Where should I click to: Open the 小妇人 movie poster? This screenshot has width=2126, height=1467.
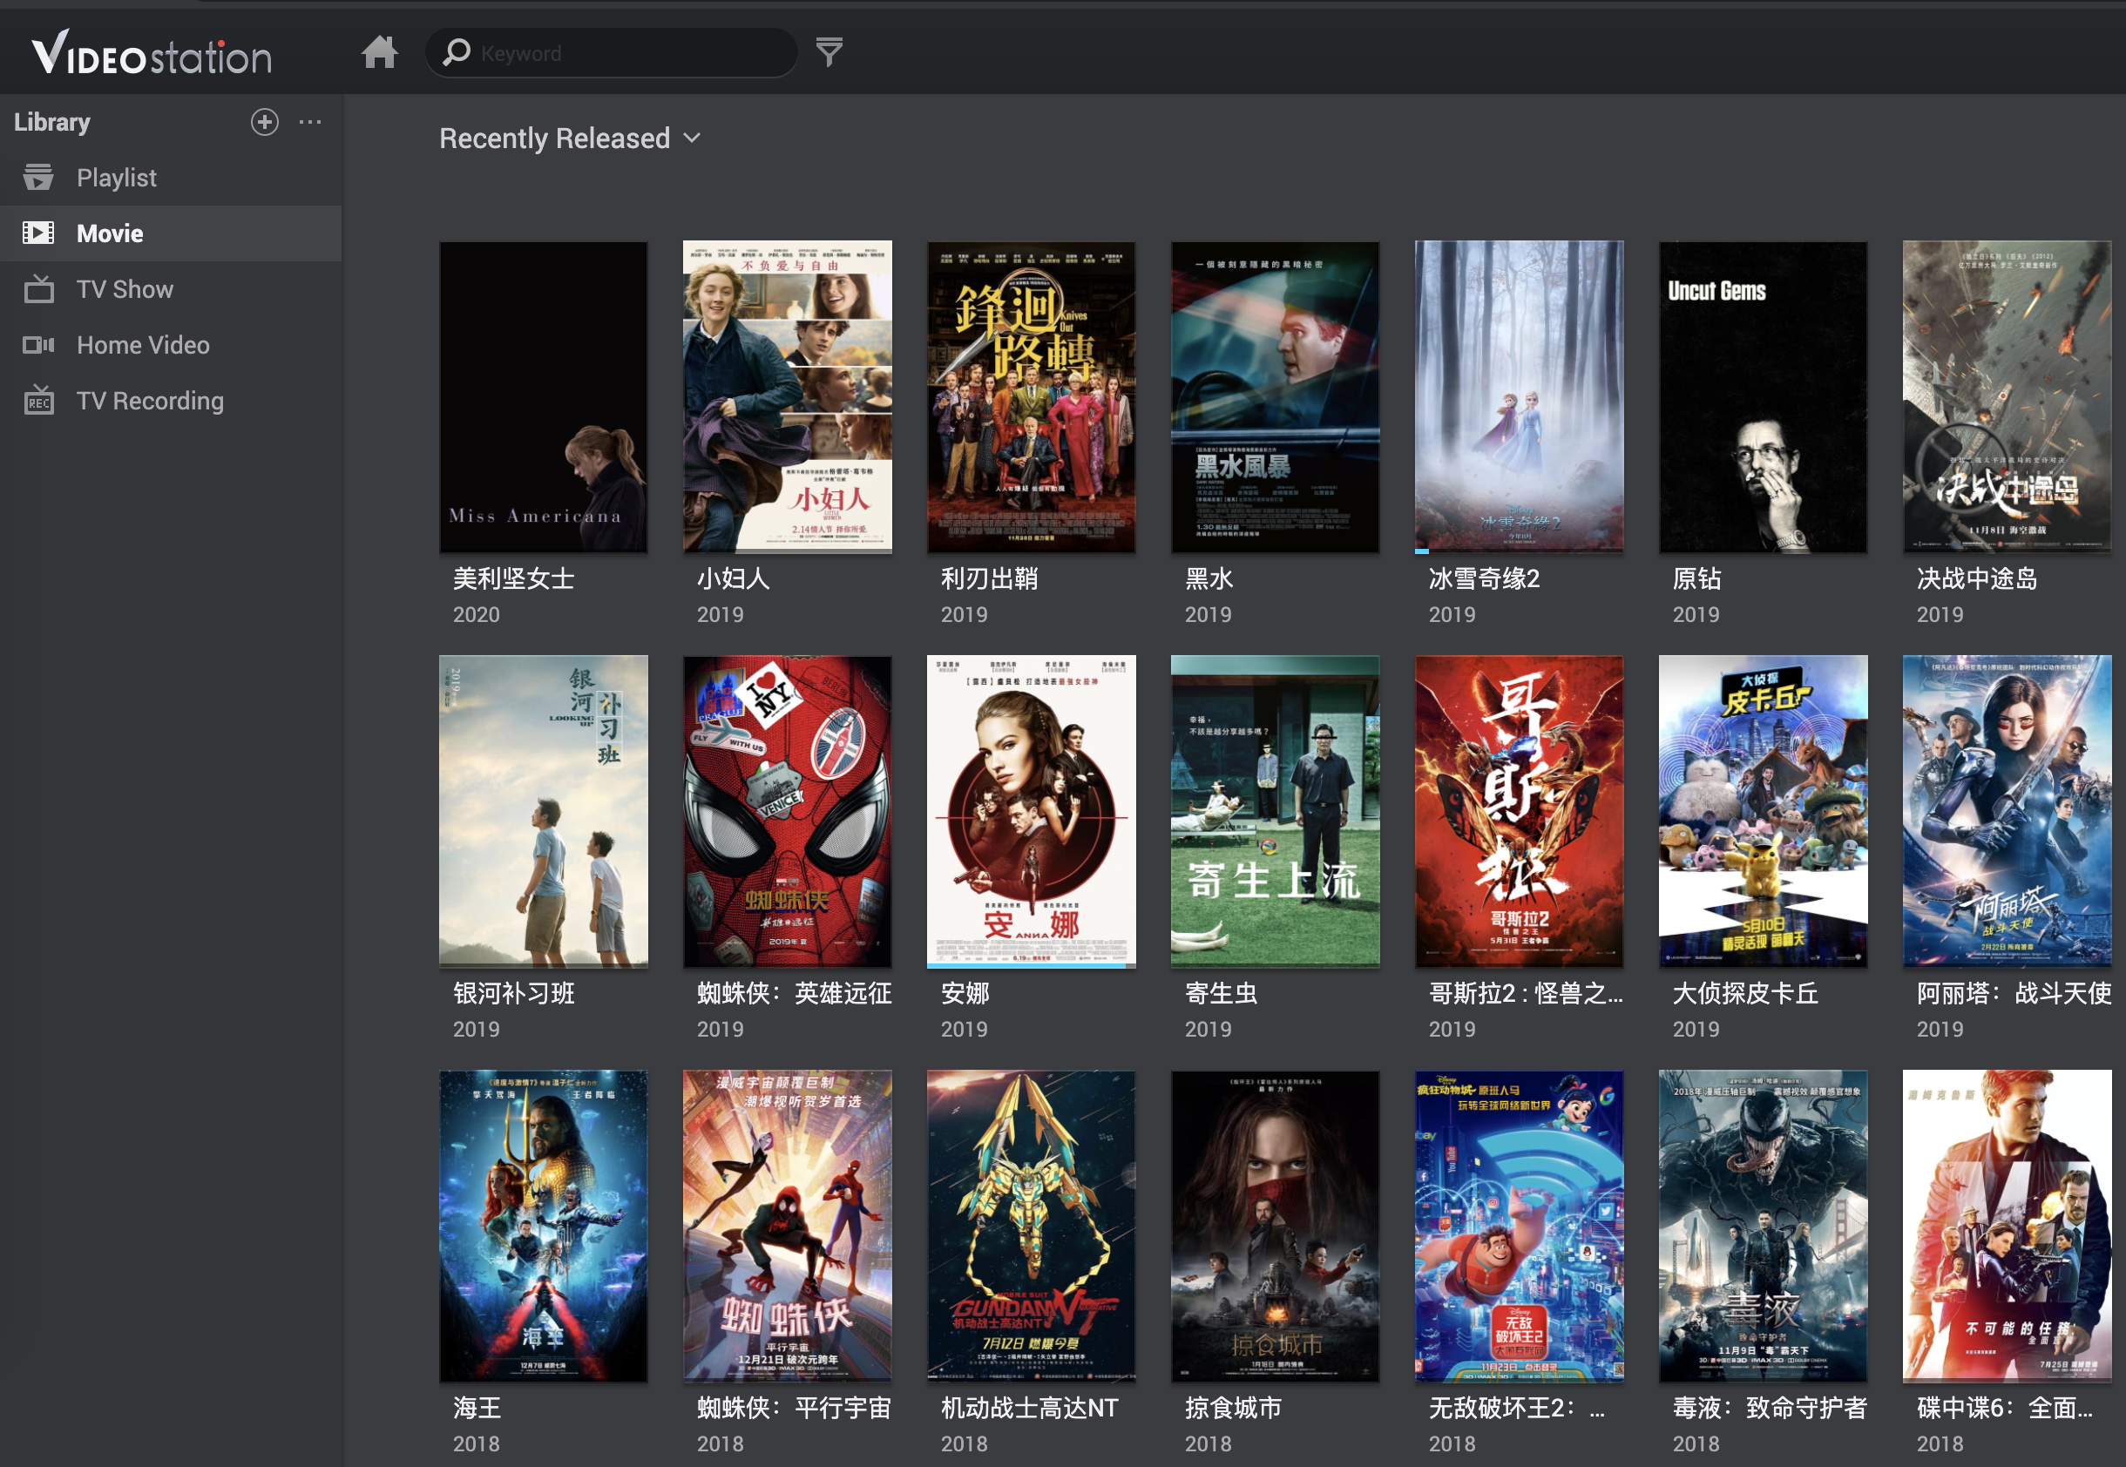[x=788, y=397]
